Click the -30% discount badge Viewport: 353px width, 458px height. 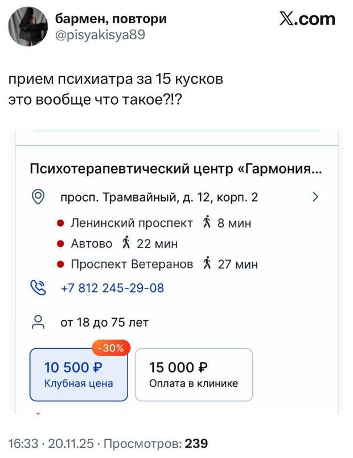pos(111,348)
